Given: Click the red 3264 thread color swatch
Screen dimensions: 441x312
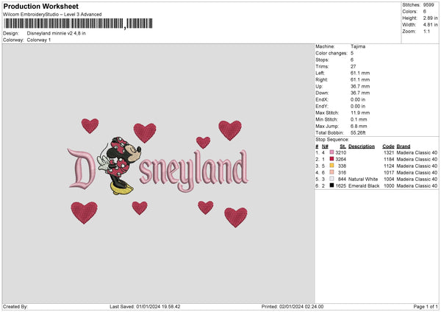Looking at the screenshot, I should tap(331, 159).
